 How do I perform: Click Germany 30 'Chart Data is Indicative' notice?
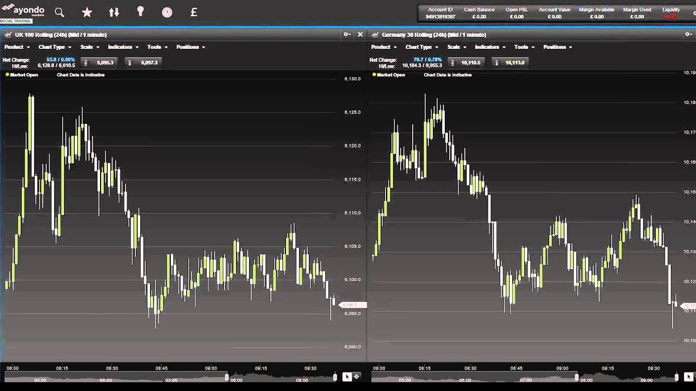click(448, 75)
